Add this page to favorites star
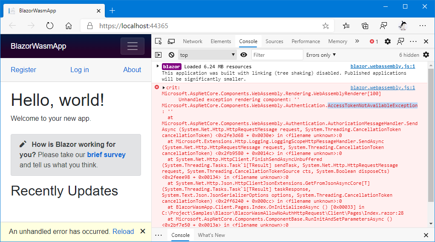 pos(326,26)
